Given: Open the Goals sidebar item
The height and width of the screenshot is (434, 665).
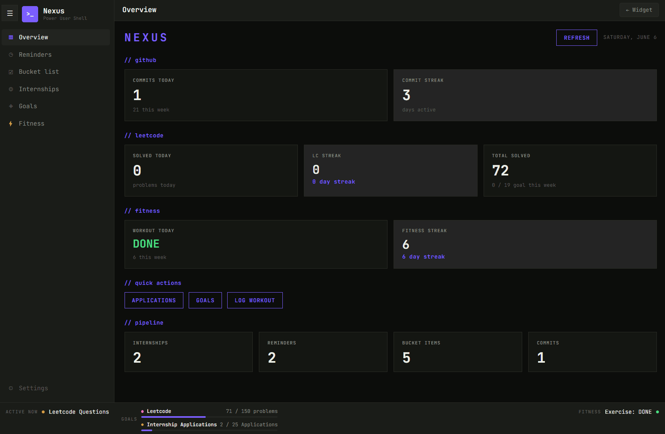Looking at the screenshot, I should point(56,106).
